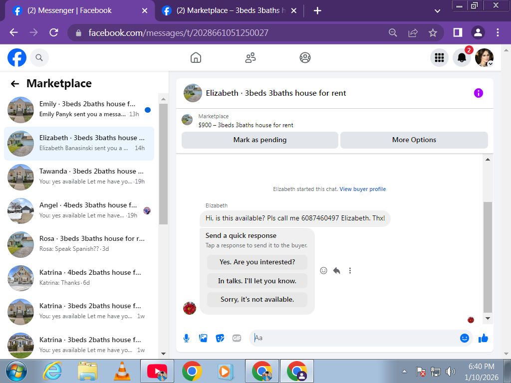Open Katrina 4beds 2baths conversation
The image size is (511, 383).
79,278
